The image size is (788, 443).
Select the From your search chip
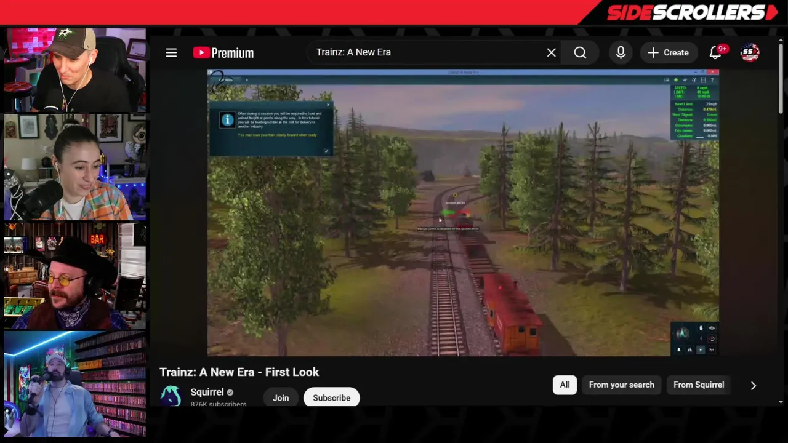[x=621, y=385]
